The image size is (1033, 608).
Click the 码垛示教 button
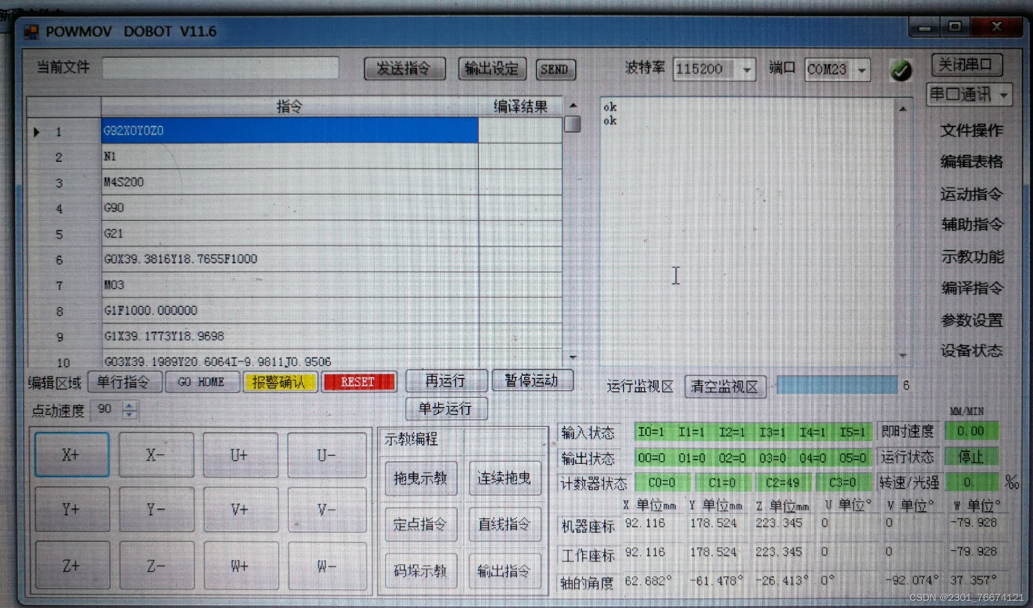point(421,570)
